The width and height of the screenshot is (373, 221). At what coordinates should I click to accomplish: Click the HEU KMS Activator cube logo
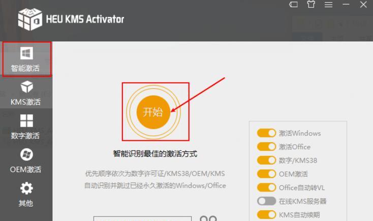(x=30, y=19)
